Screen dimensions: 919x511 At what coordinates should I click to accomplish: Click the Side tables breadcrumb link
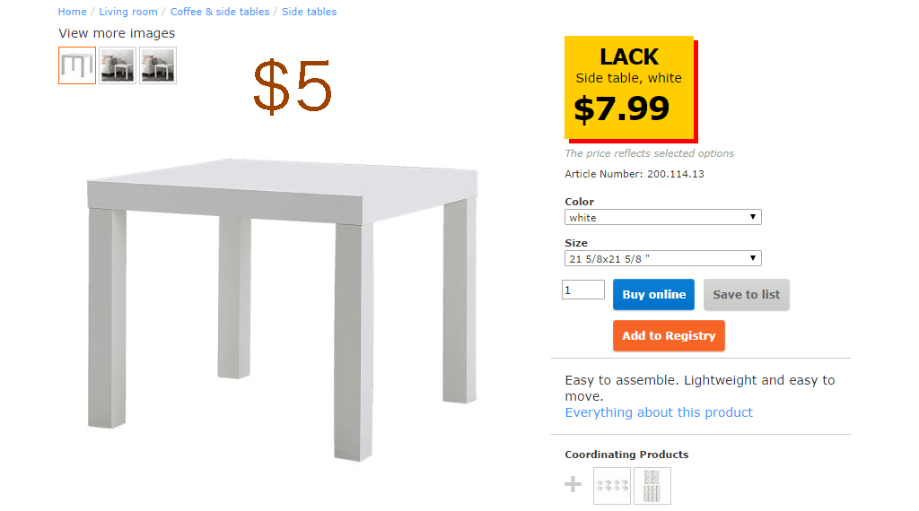[x=310, y=12]
